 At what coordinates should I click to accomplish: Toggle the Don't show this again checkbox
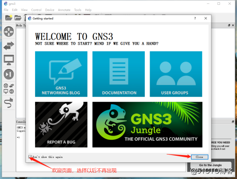[x=30, y=157]
